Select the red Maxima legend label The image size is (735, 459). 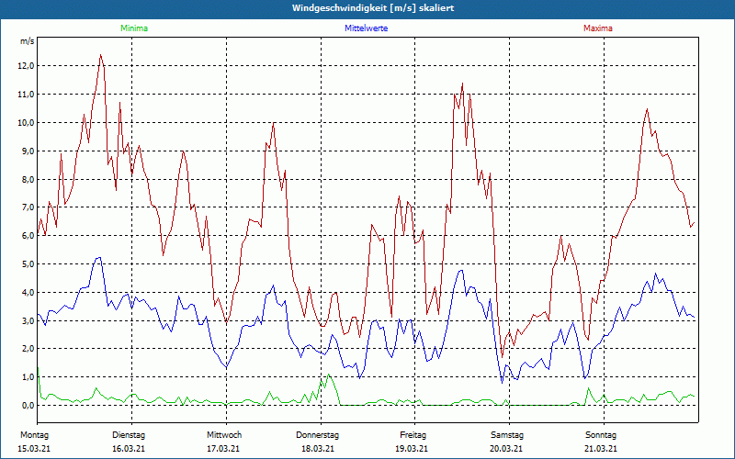click(598, 28)
